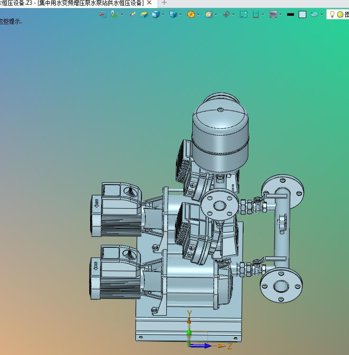Open the dropdown beside the green pin icon
Image resolution: width=349 pixels, height=355 pixels.
[x=122, y=15]
